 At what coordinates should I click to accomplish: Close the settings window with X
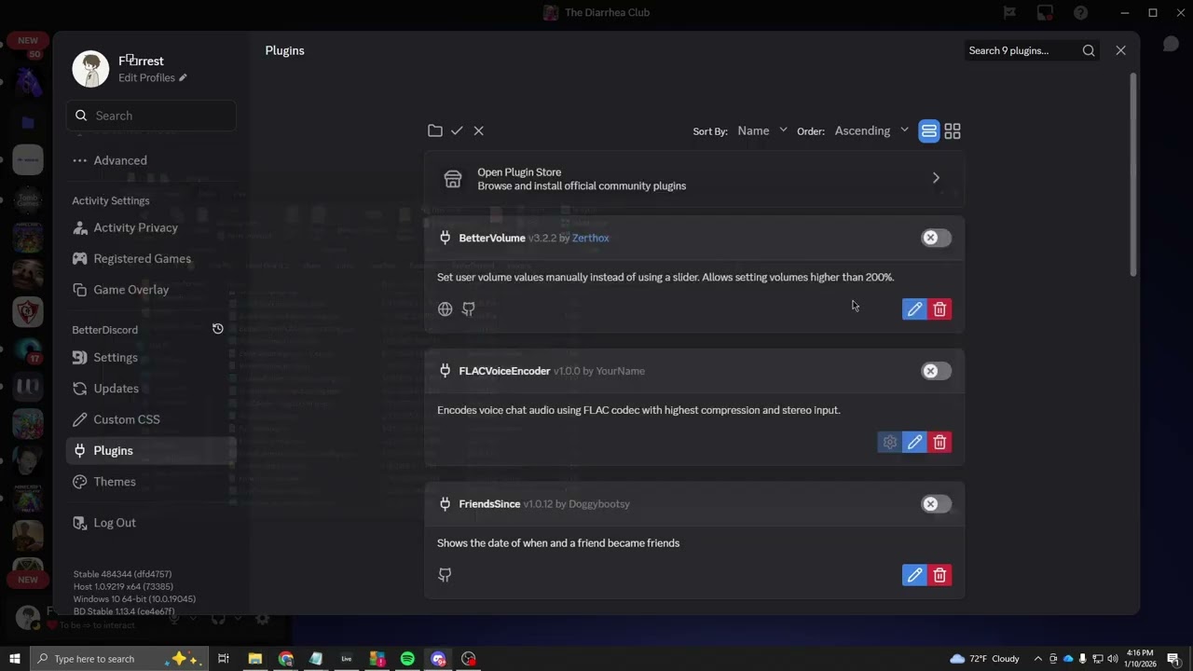[x=1120, y=50]
